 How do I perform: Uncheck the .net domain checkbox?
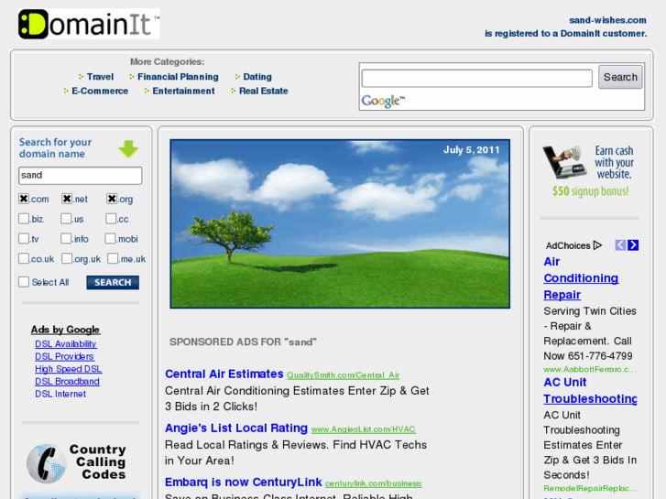click(67, 199)
